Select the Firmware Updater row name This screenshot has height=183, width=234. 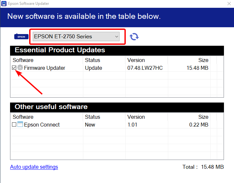pos(44,68)
